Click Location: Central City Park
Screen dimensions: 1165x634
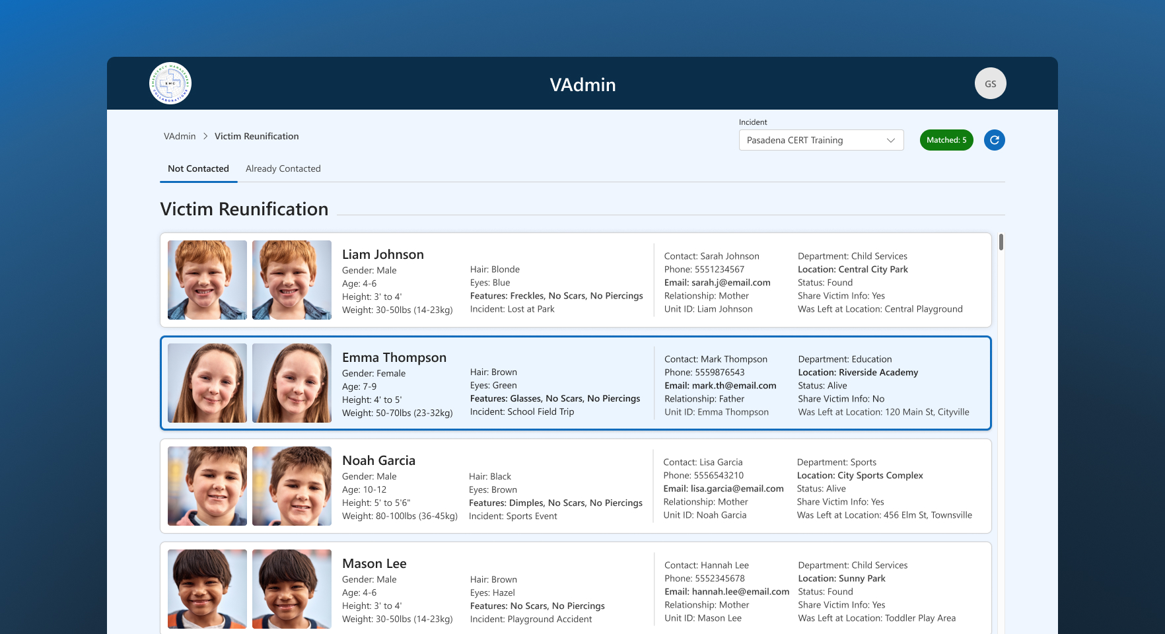tap(853, 269)
